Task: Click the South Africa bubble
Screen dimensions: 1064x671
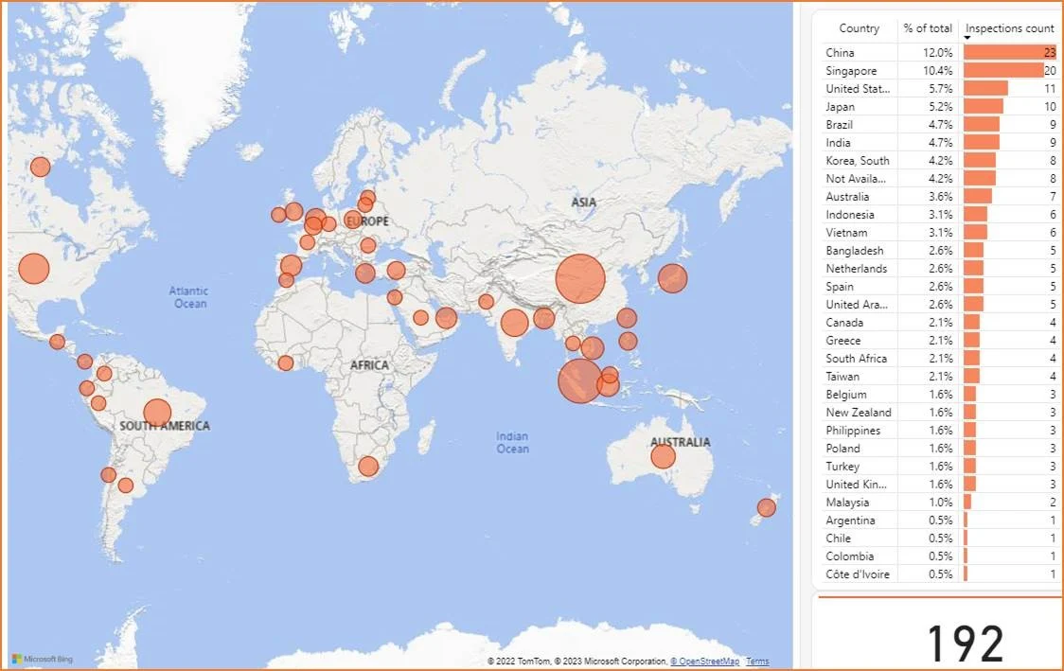Action: point(368,467)
